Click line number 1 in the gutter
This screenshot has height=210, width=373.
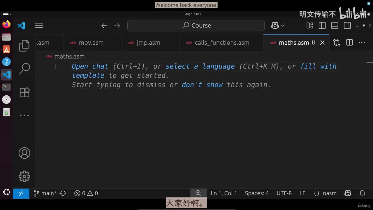click(x=55, y=66)
